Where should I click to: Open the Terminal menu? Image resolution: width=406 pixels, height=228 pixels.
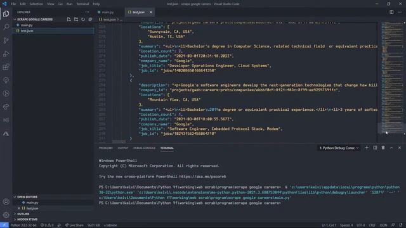click(82, 4)
